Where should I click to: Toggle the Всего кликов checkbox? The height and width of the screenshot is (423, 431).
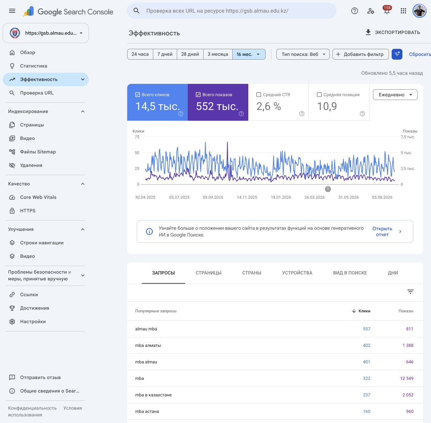(x=138, y=95)
